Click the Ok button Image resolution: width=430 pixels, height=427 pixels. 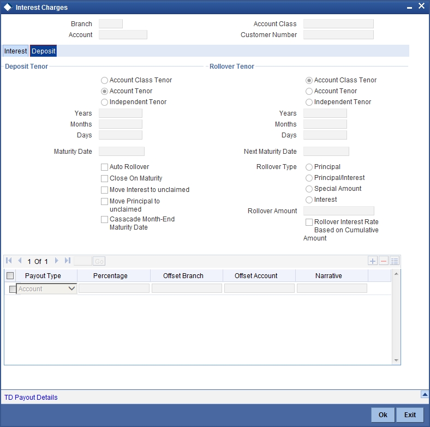[383, 415]
